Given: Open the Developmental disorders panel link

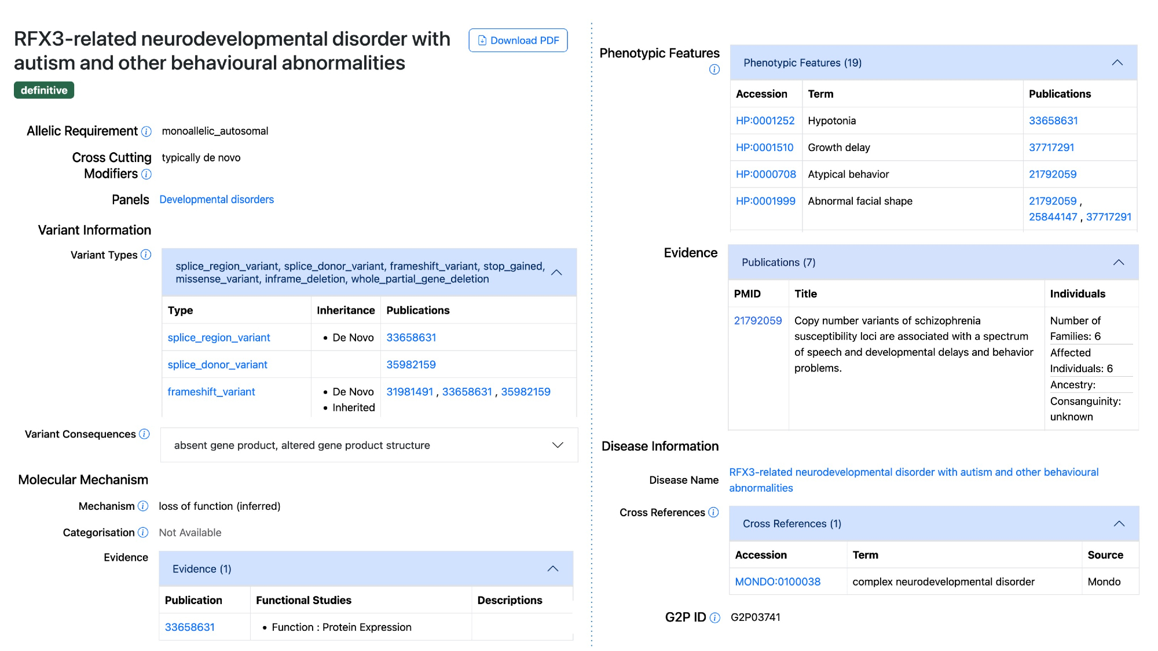Looking at the screenshot, I should click(217, 200).
